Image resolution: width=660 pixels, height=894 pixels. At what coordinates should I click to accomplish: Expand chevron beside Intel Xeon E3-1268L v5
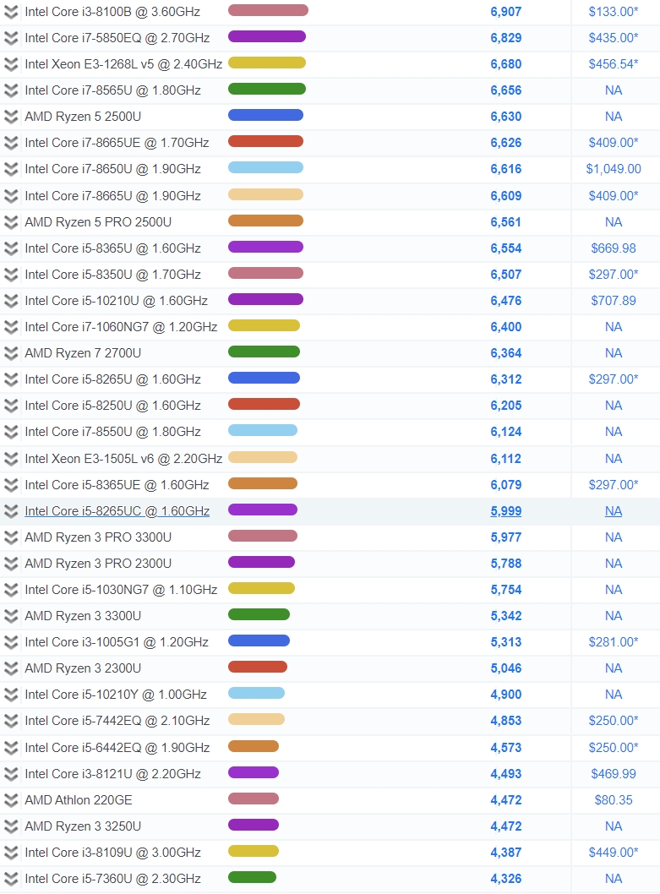11,64
